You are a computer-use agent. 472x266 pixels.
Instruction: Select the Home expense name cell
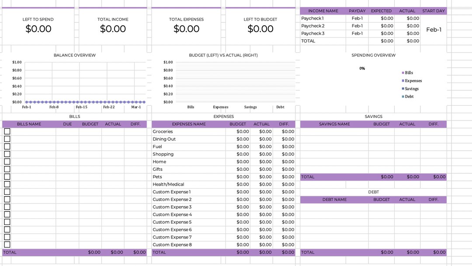click(x=189, y=162)
